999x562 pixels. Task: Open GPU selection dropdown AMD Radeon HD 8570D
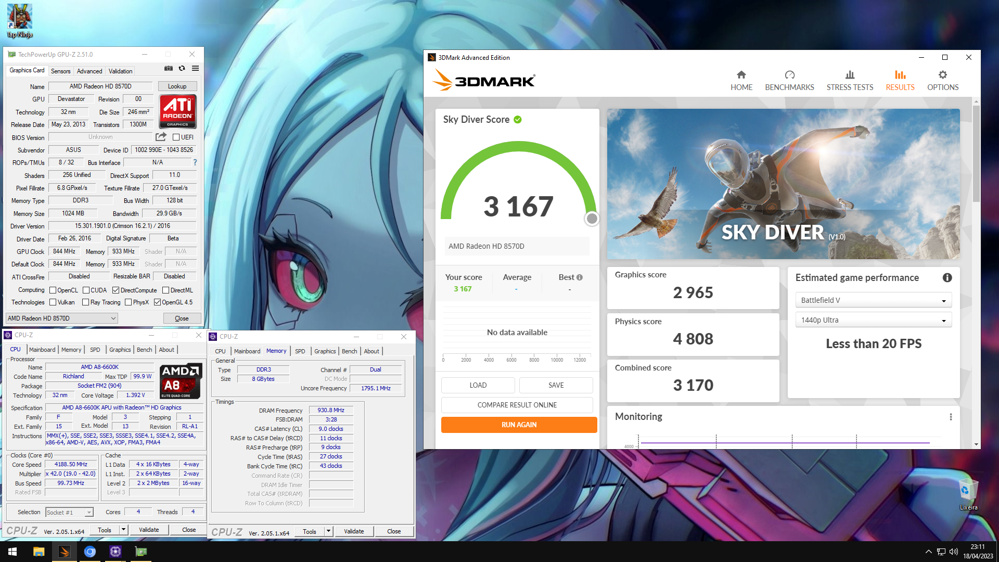tap(61, 318)
